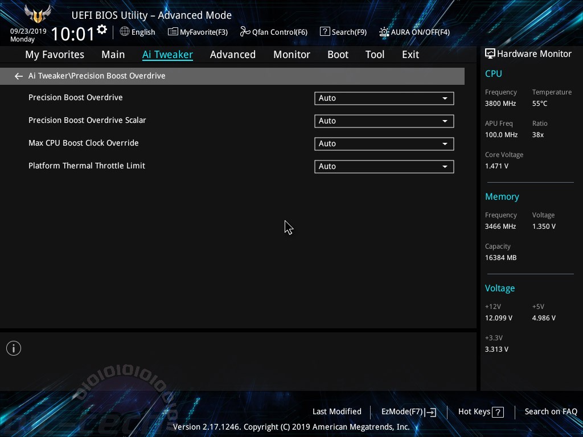Click the +12V reading 12.099 V

pos(499,318)
